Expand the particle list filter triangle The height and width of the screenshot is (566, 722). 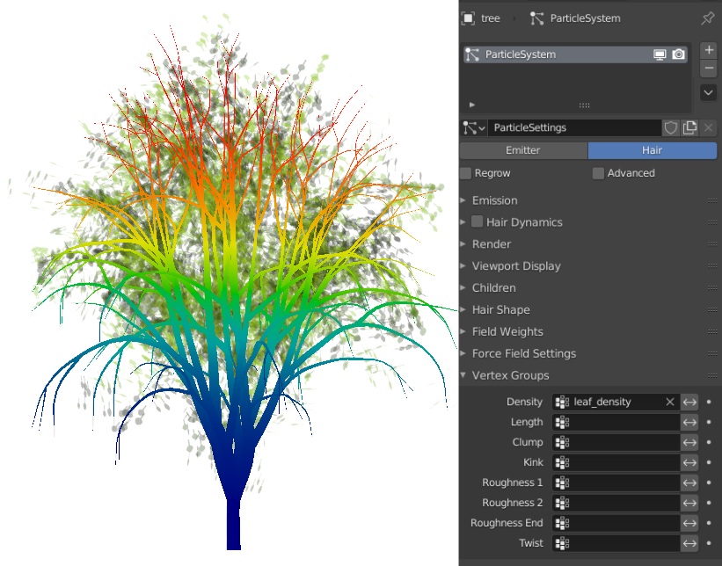pos(472,105)
